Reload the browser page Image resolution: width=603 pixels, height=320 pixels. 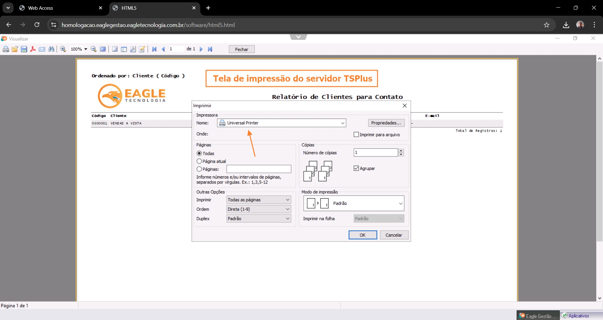(x=37, y=25)
